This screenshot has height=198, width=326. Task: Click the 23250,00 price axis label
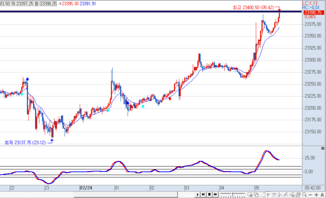(313, 84)
